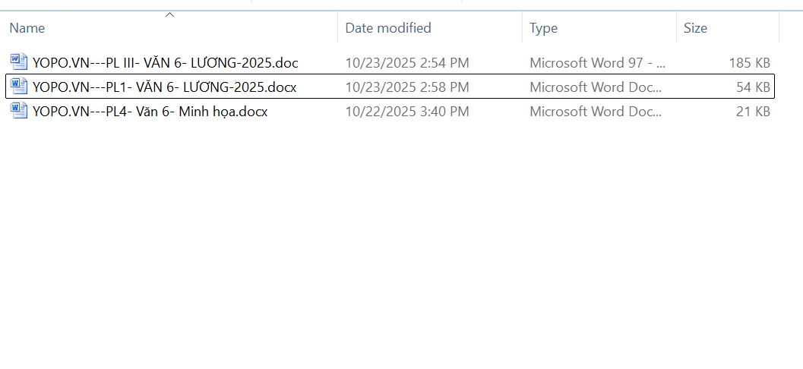Sort files by the Date modified column
Image resolution: width=803 pixels, height=369 pixels.
tap(388, 28)
